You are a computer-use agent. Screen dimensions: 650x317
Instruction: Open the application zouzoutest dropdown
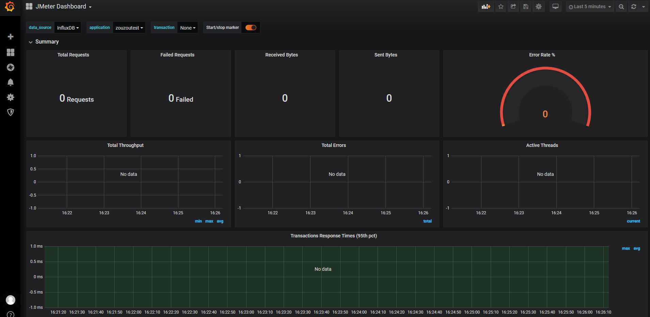click(129, 28)
